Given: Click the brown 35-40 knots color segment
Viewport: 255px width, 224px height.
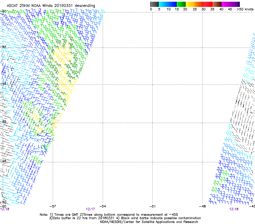Looking at the screenshot, I should pyautogui.click(x=217, y=4).
